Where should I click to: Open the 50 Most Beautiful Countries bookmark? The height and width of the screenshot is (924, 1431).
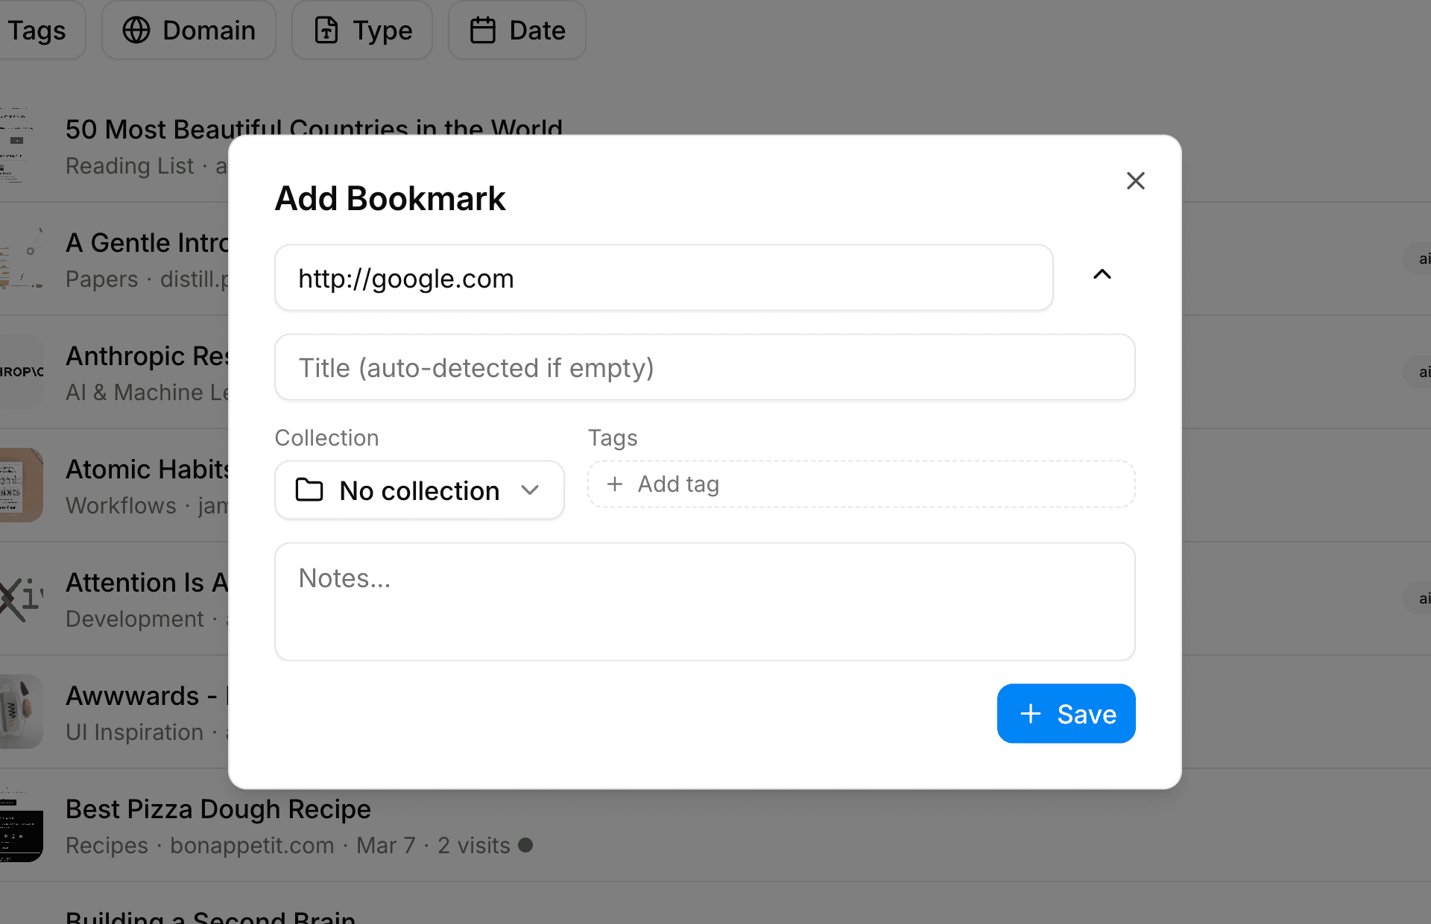point(314,128)
